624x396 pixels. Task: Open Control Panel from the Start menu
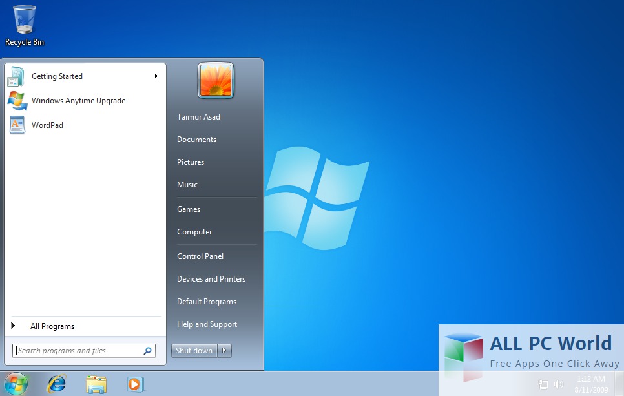(200, 256)
